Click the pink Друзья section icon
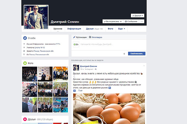The height and width of the screenshot is (124, 187). click(25, 119)
